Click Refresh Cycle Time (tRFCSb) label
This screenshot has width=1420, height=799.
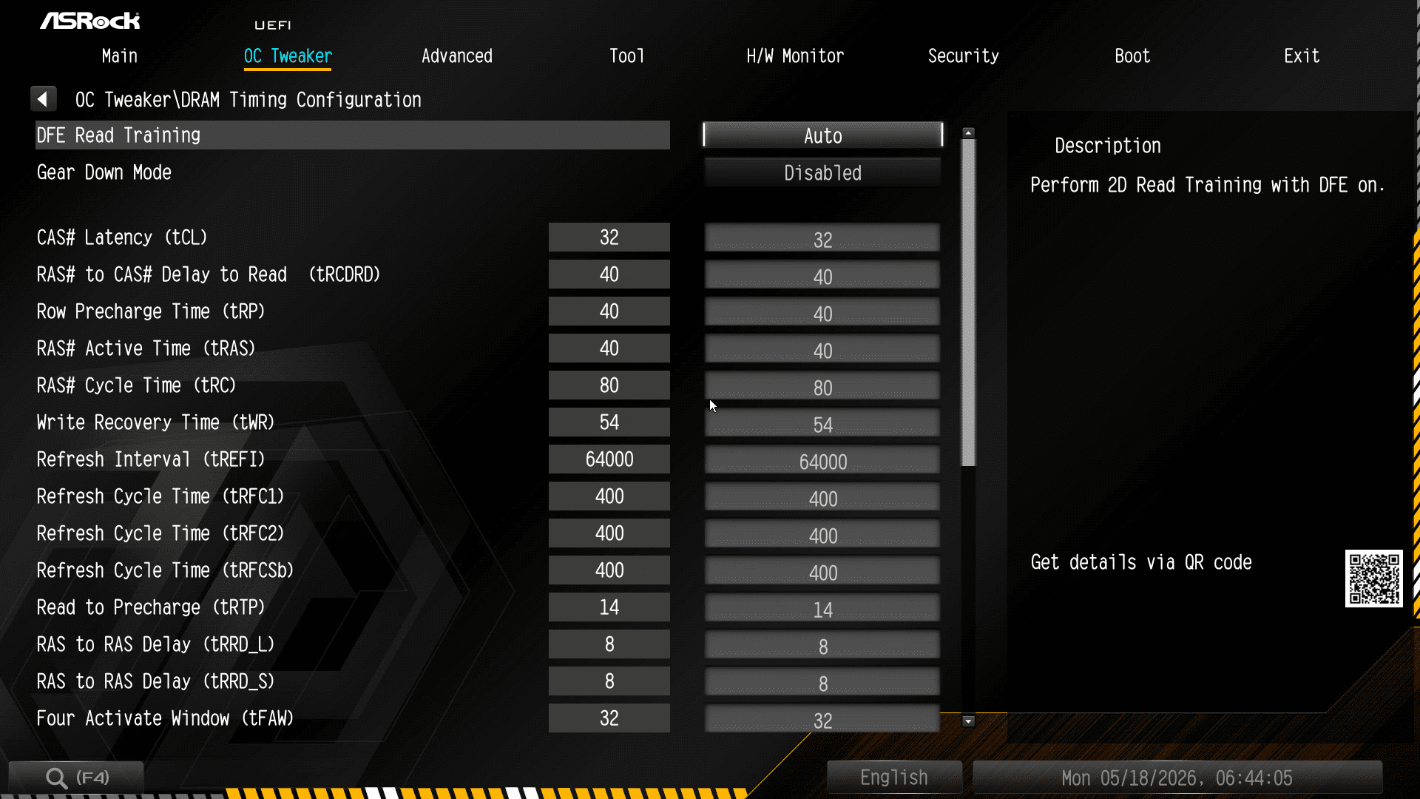click(166, 570)
